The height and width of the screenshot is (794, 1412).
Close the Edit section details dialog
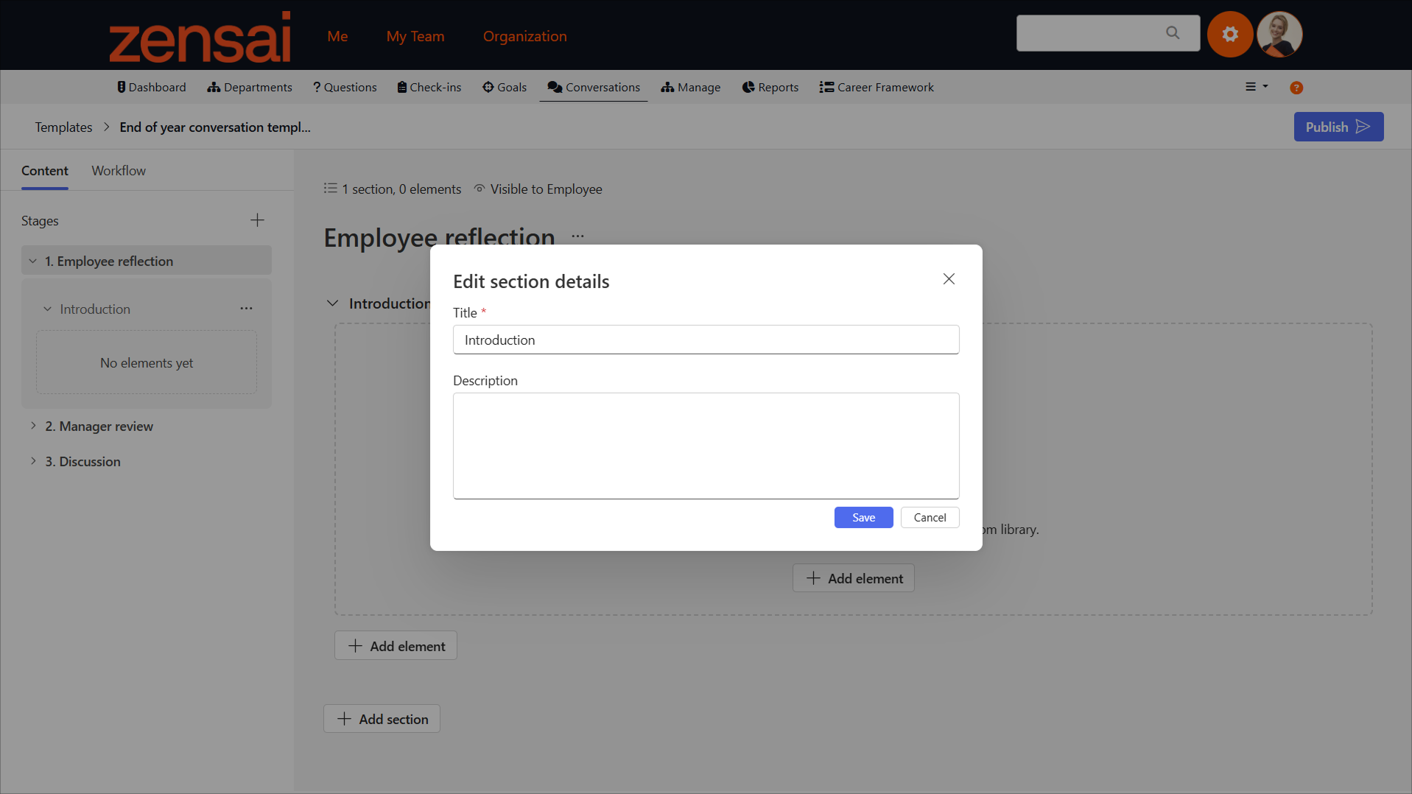(x=949, y=279)
